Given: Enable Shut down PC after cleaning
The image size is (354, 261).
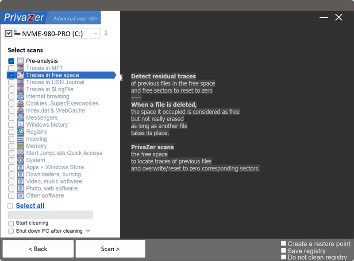Looking at the screenshot, I should (11, 231).
